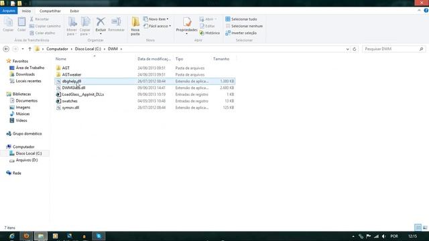The width and height of the screenshot is (429, 241).
Task: Click Selecionar nenhum
Action: pyautogui.click(x=244, y=26)
